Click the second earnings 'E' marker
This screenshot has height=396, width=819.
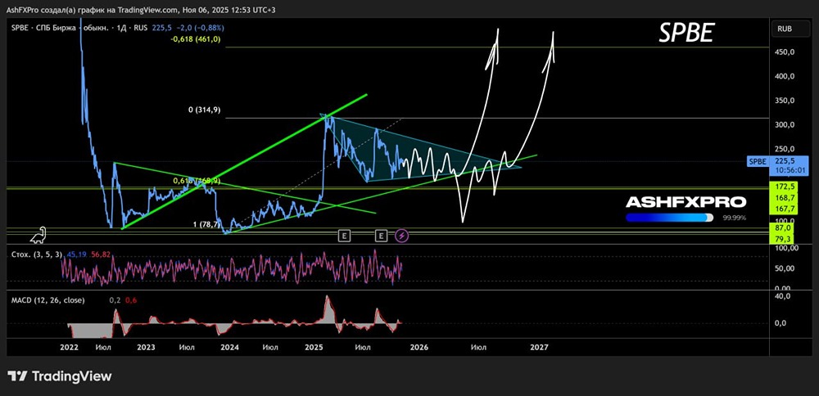pos(382,236)
